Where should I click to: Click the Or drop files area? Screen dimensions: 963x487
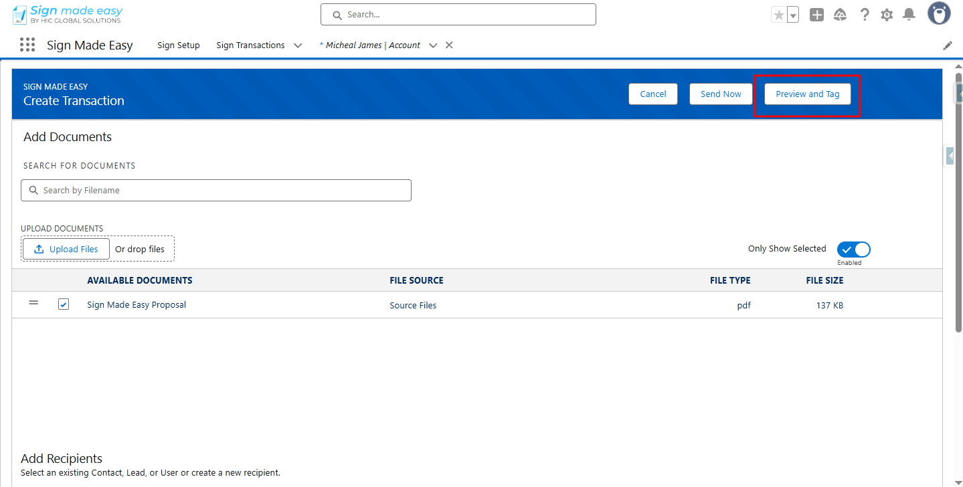(140, 249)
